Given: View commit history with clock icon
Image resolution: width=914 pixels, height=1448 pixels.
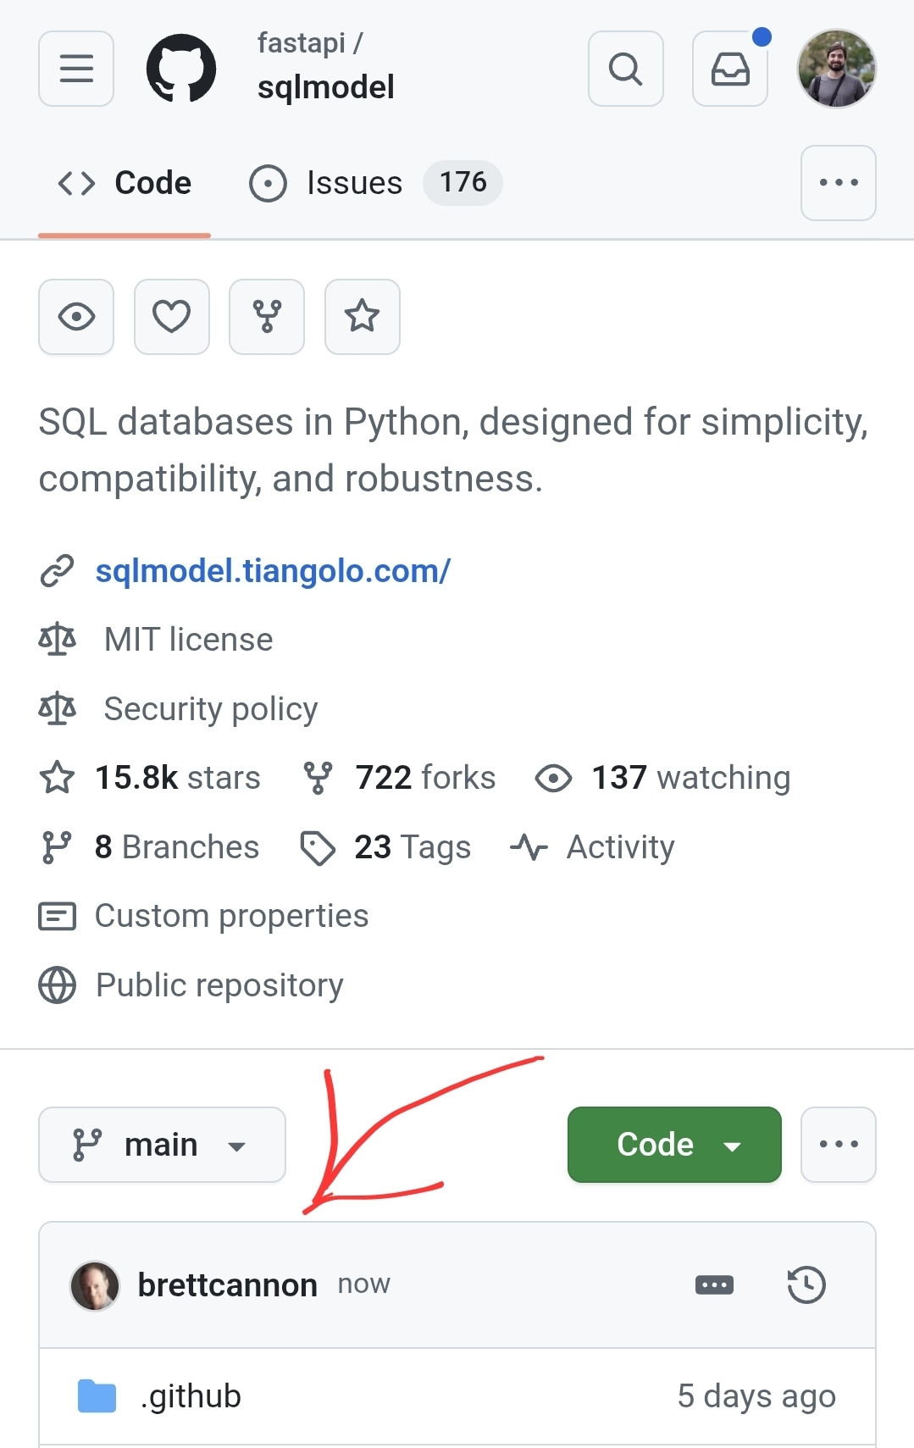Looking at the screenshot, I should coord(806,1285).
